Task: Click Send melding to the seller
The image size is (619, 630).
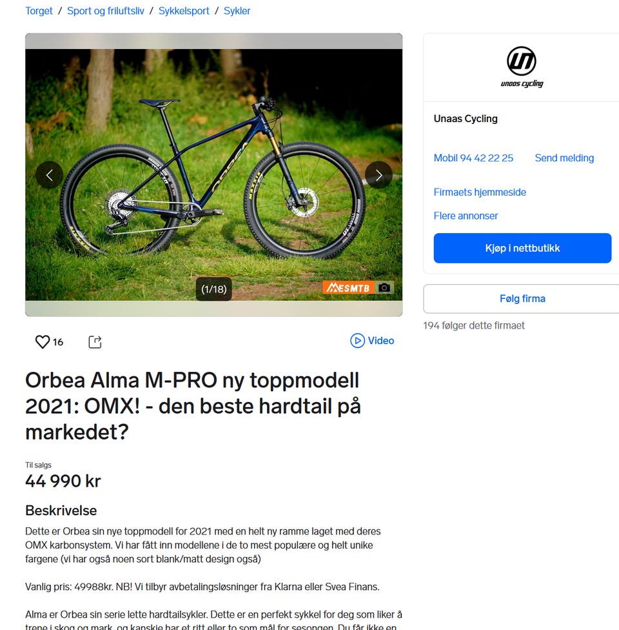Action: [x=564, y=158]
